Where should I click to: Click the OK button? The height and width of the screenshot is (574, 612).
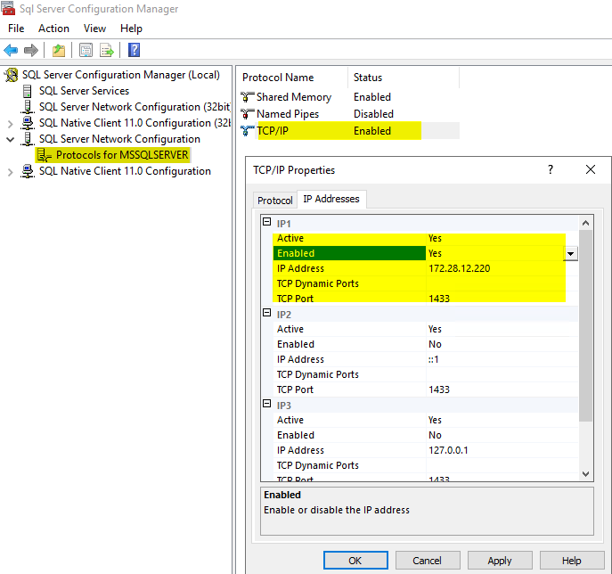(355, 561)
